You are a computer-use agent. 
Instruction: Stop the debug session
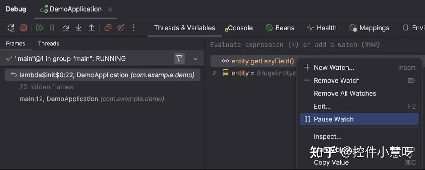[x=24, y=27]
